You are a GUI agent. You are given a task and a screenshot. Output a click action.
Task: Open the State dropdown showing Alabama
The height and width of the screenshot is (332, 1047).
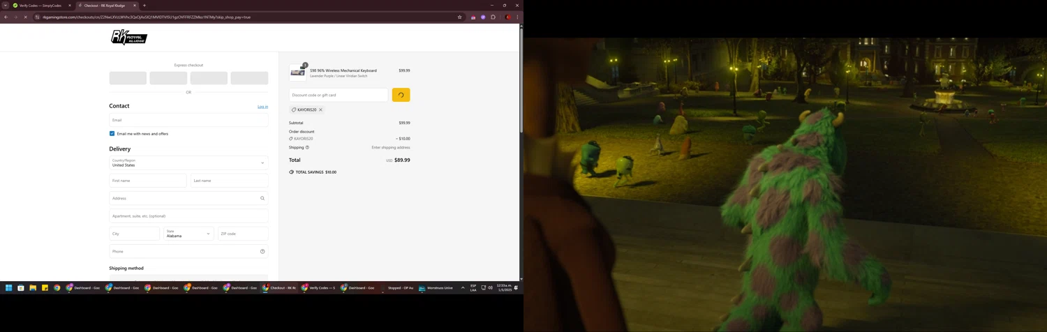click(x=188, y=234)
